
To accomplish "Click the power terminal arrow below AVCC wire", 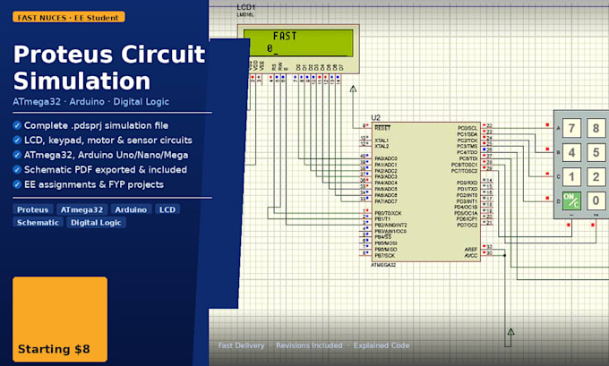I will click(x=511, y=332).
